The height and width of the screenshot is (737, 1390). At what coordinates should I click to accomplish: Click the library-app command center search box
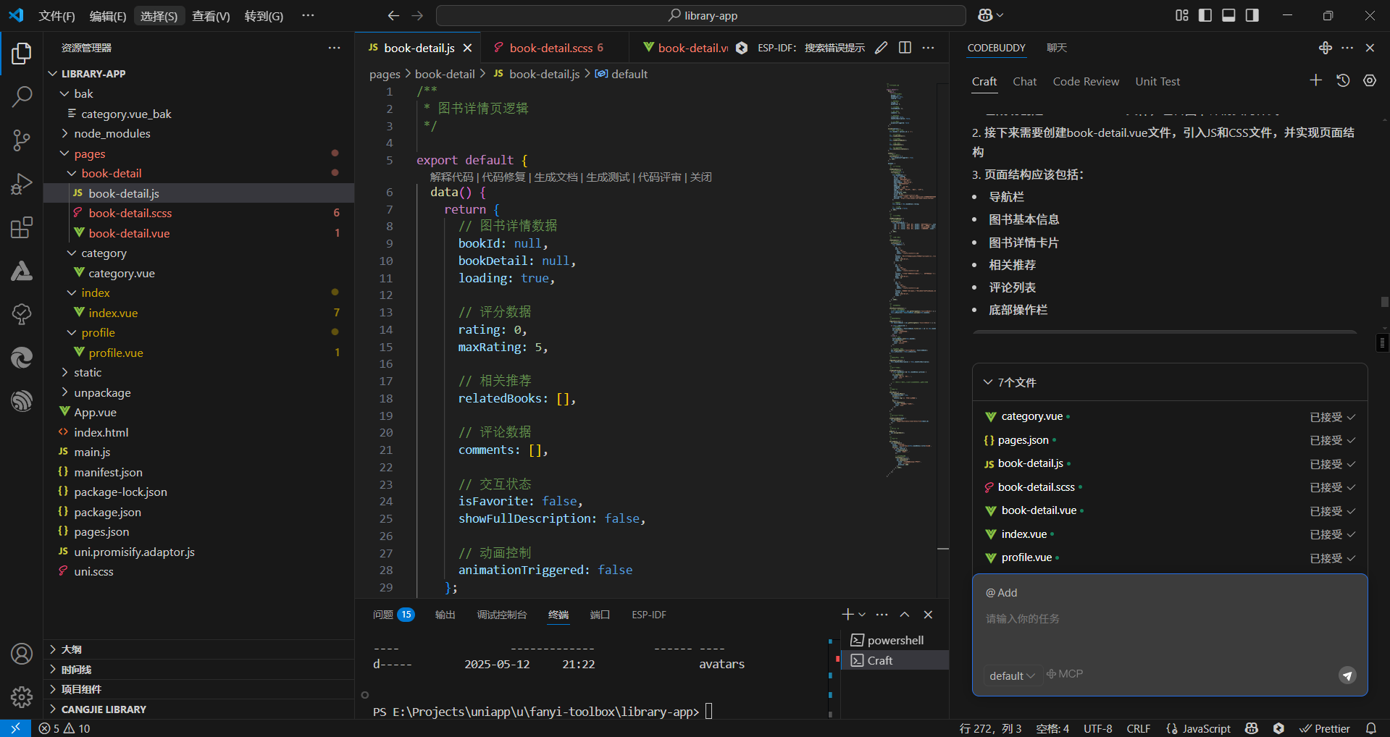700,15
